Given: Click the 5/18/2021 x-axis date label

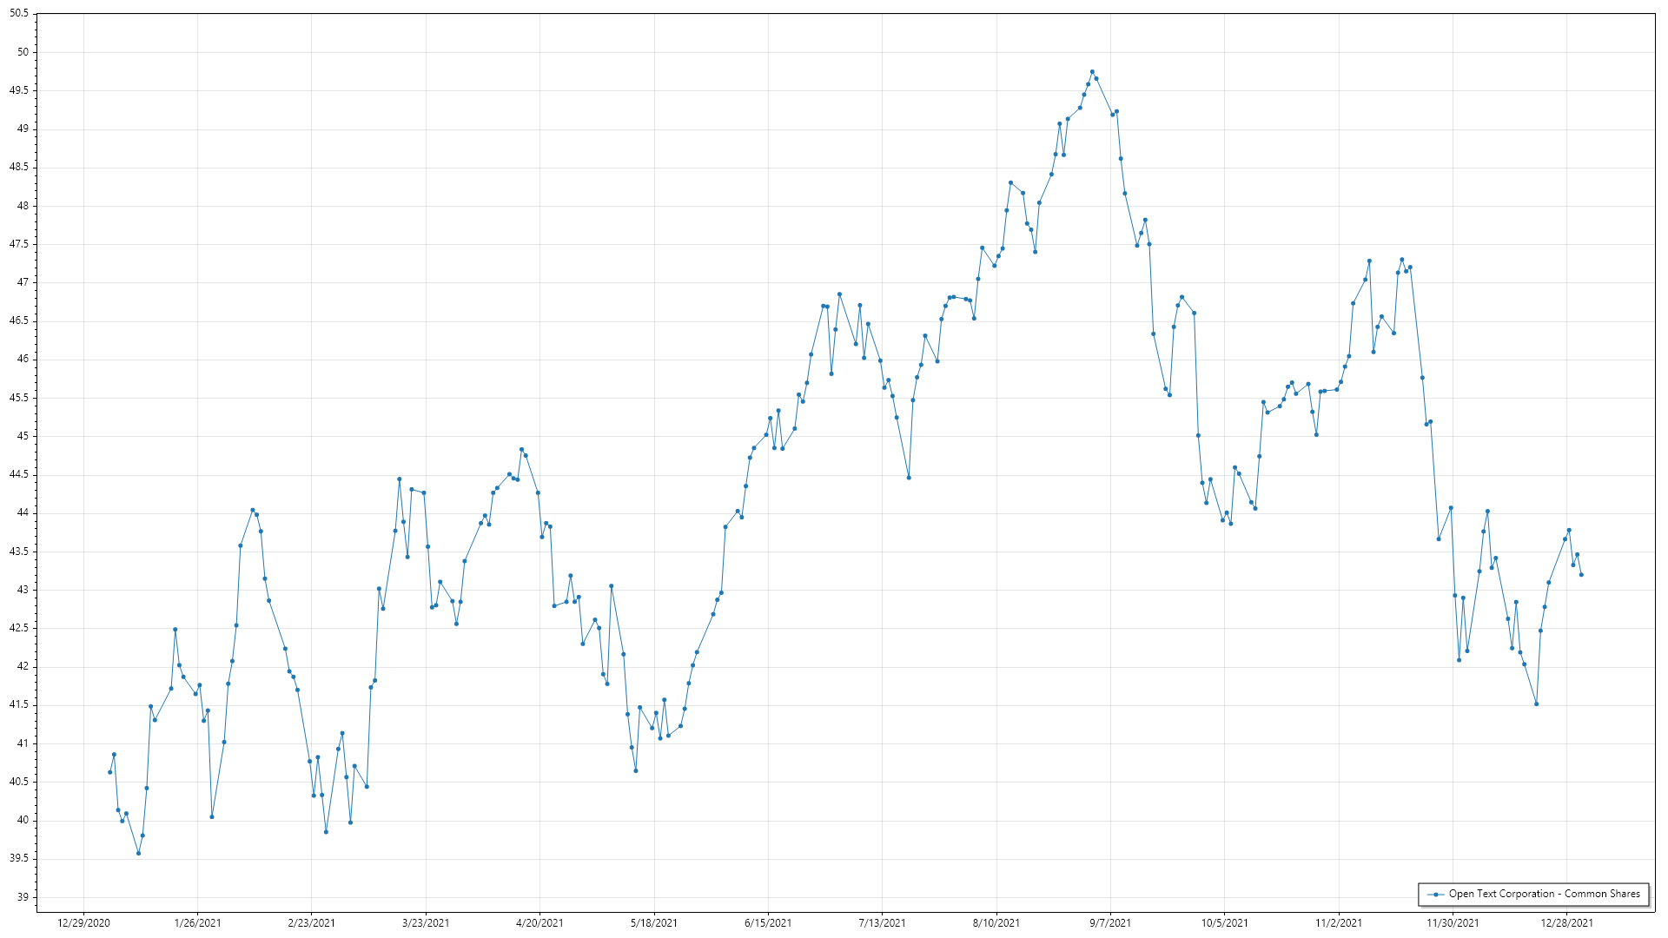Looking at the screenshot, I should tap(654, 922).
